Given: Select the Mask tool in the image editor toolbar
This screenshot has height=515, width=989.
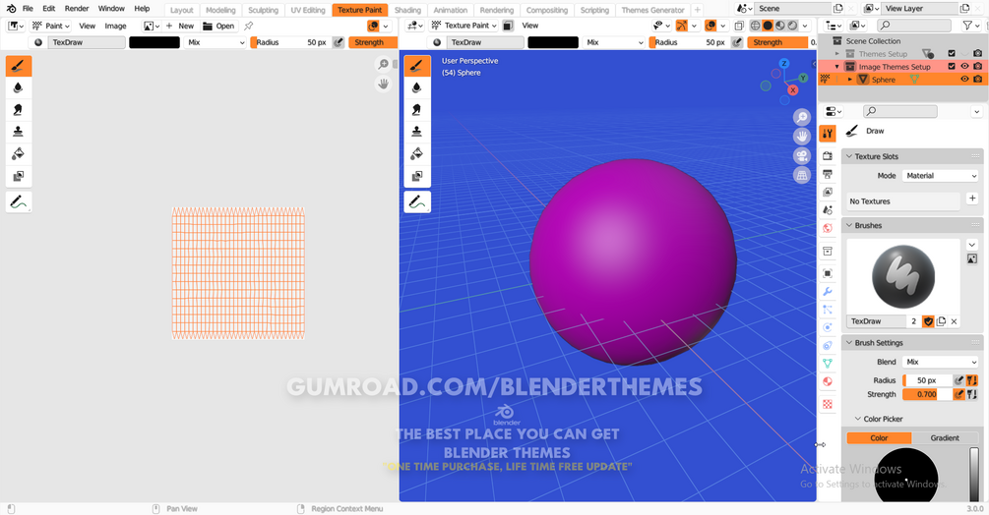Looking at the screenshot, I should [19, 176].
